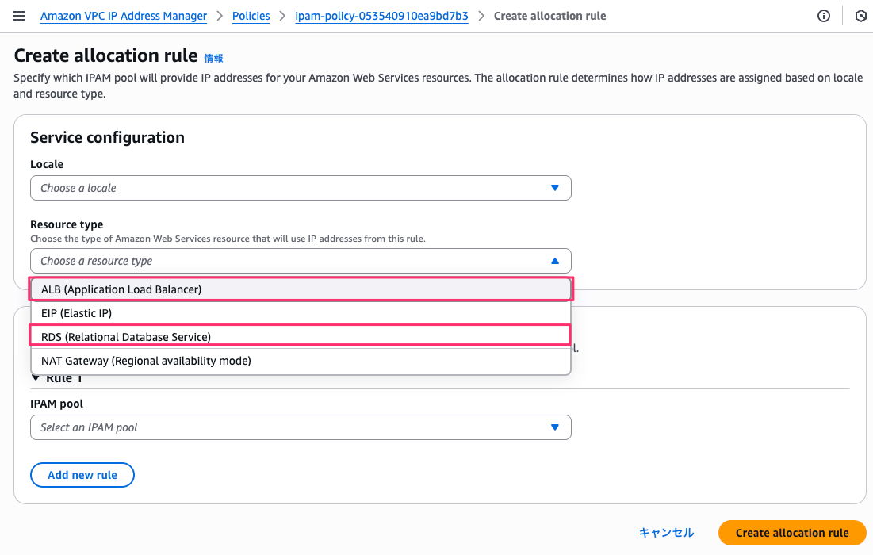Click the キャンセル (Cancel) button
873x555 pixels.
[x=666, y=533]
